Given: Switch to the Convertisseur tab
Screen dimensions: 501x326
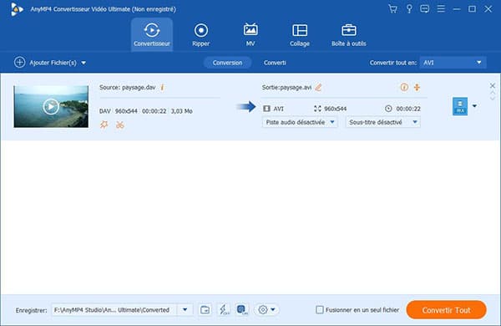Looking at the screenshot, I should pos(152,34).
